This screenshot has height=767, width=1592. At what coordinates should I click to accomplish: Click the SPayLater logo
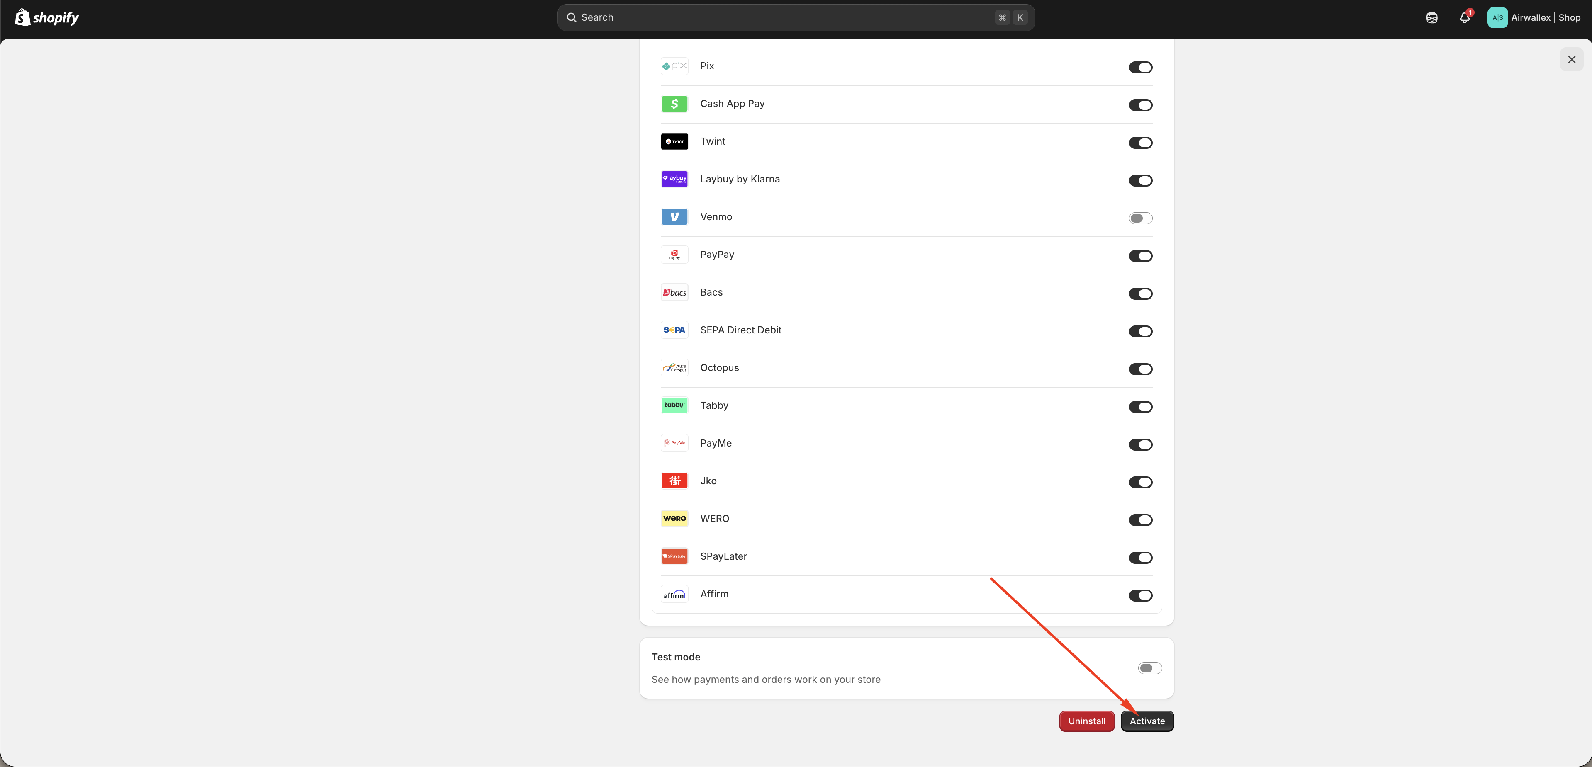pos(674,556)
